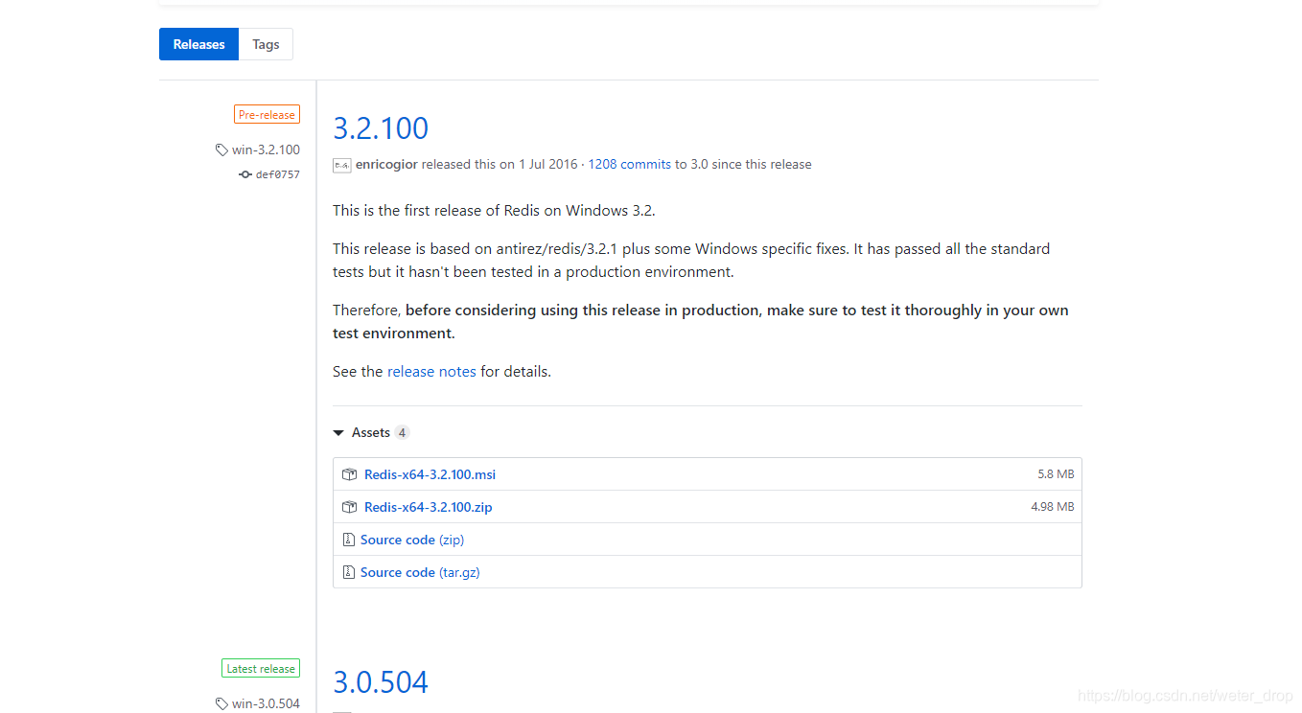Open commit def0757
1302x713 pixels.
277,174
